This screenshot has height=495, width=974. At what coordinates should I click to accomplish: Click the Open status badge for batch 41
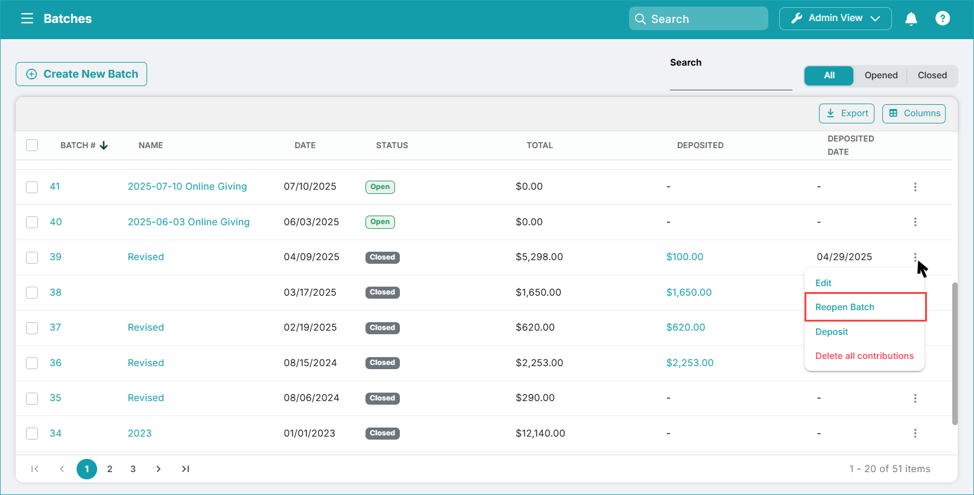pyautogui.click(x=380, y=187)
